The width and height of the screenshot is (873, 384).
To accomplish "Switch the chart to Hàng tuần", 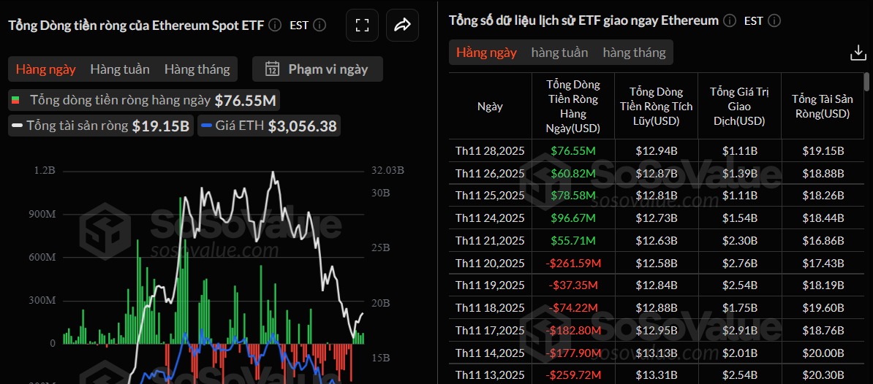I will [x=120, y=69].
